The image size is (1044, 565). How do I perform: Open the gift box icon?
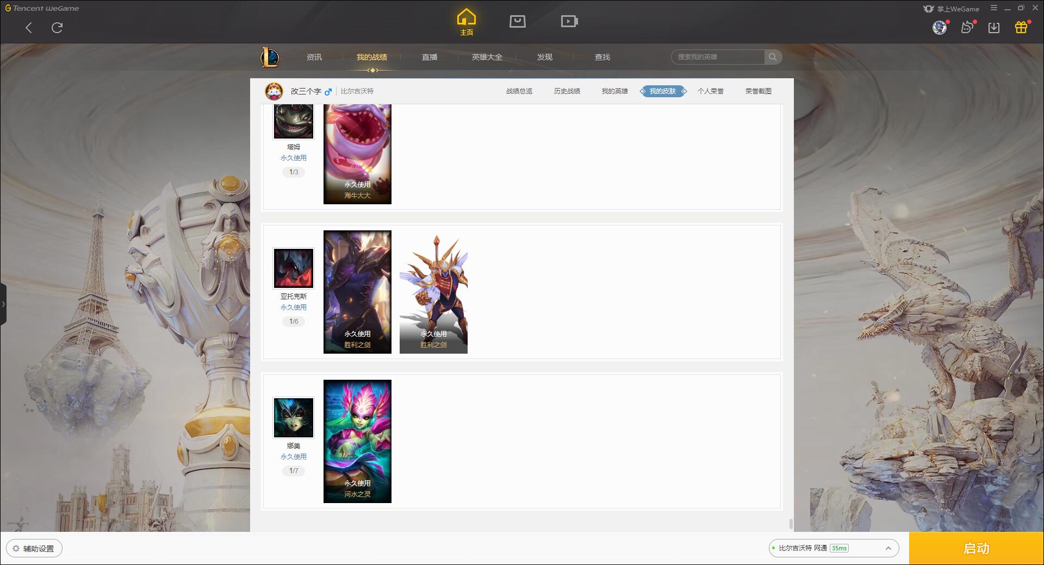point(1021,27)
